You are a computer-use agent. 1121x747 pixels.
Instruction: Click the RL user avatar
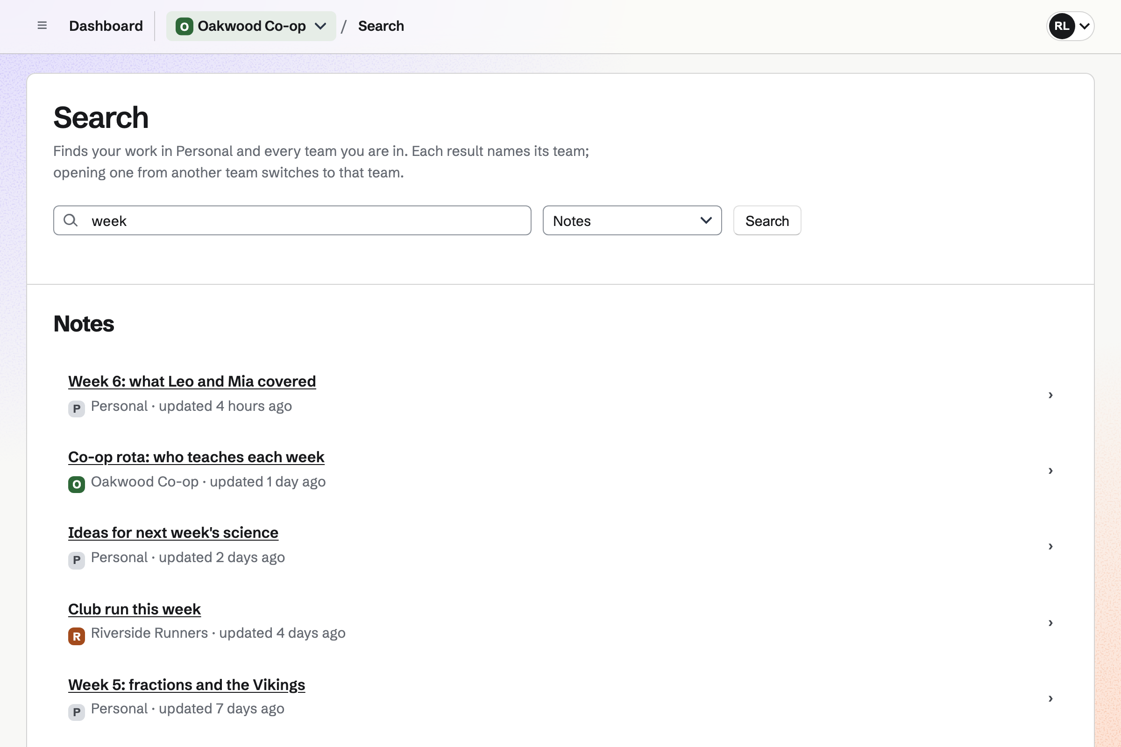click(1061, 26)
